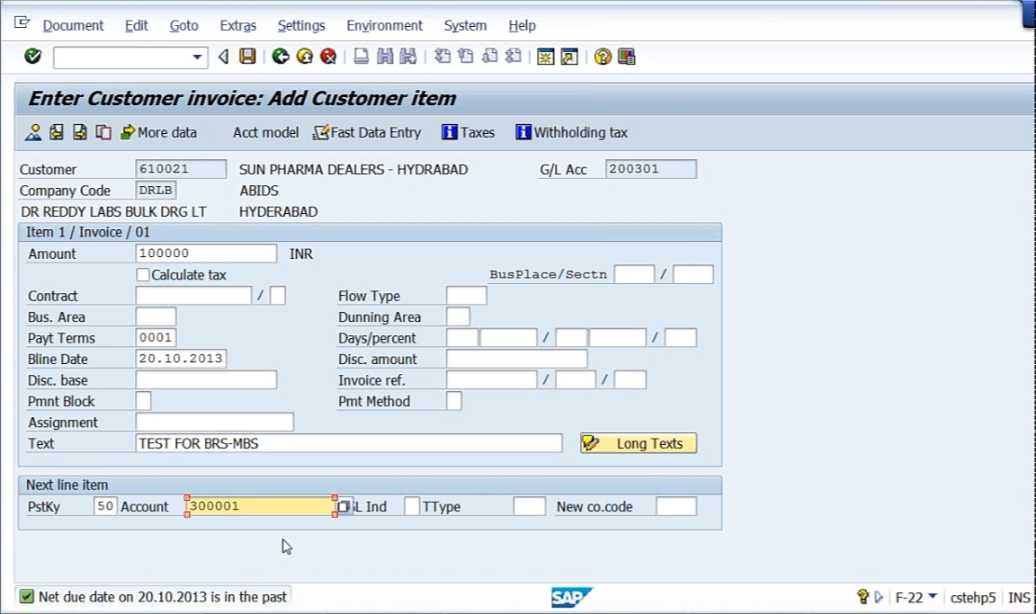Click the Previous Page icon
Viewport: 1036px width, 614px height.
pos(466,57)
